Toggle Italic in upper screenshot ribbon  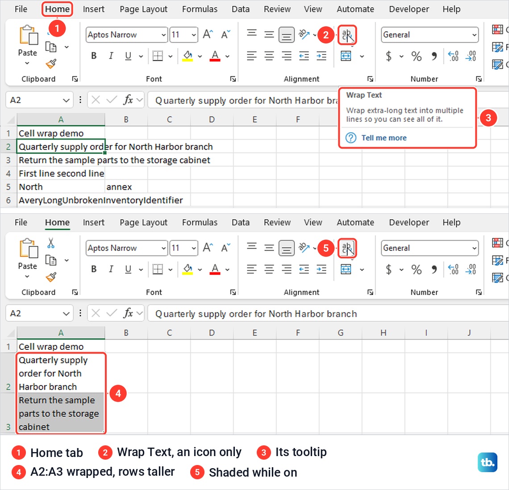coord(111,56)
